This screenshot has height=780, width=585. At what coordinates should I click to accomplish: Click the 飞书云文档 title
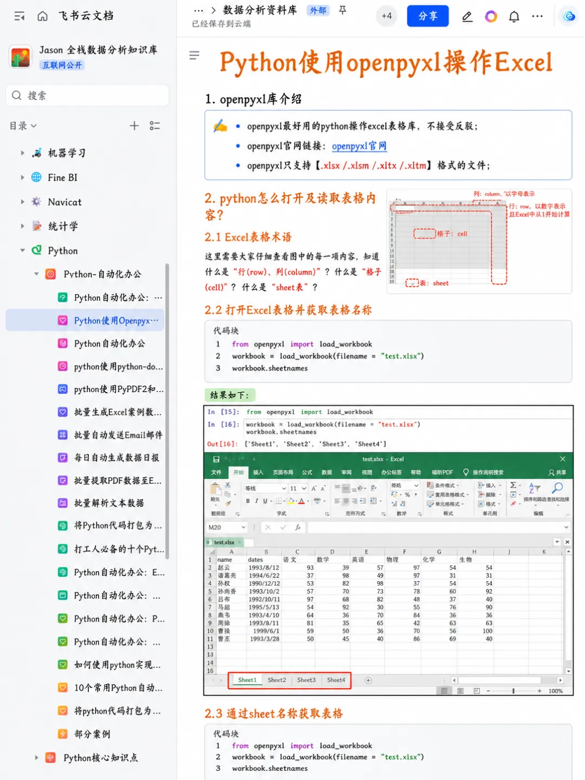coord(86,16)
